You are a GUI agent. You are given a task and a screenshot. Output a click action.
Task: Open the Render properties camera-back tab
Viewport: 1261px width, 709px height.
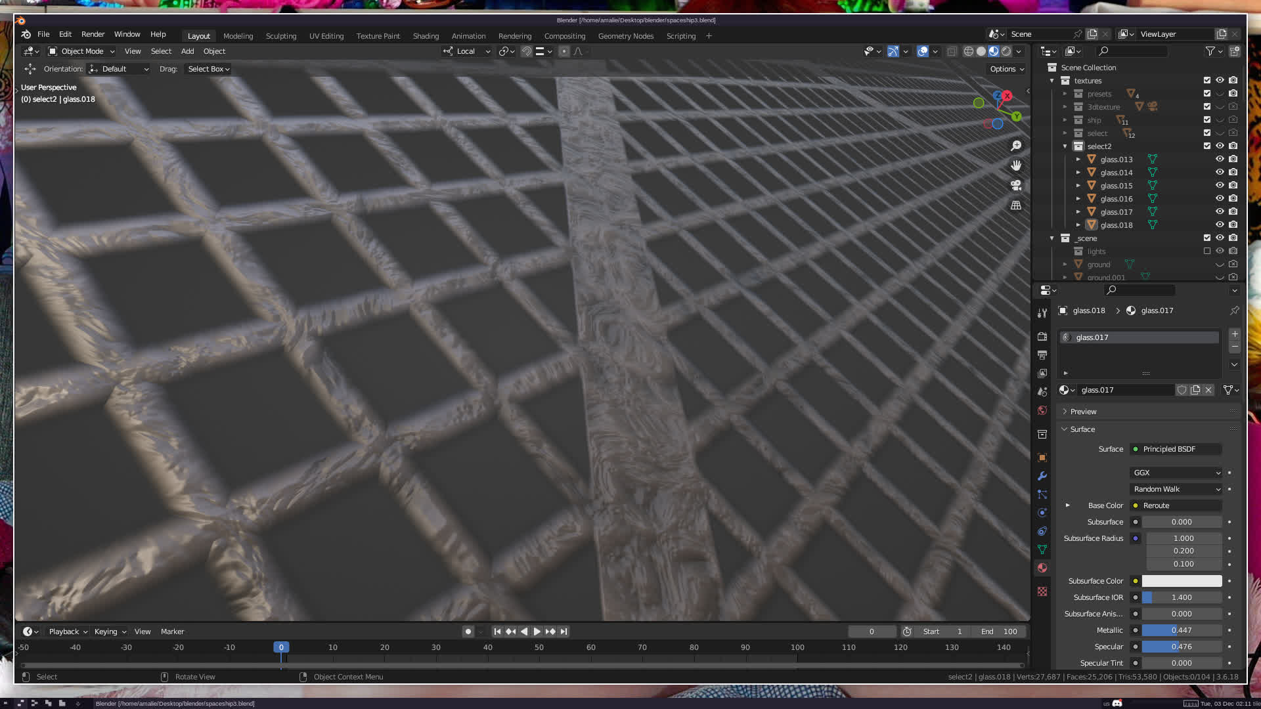tap(1042, 336)
